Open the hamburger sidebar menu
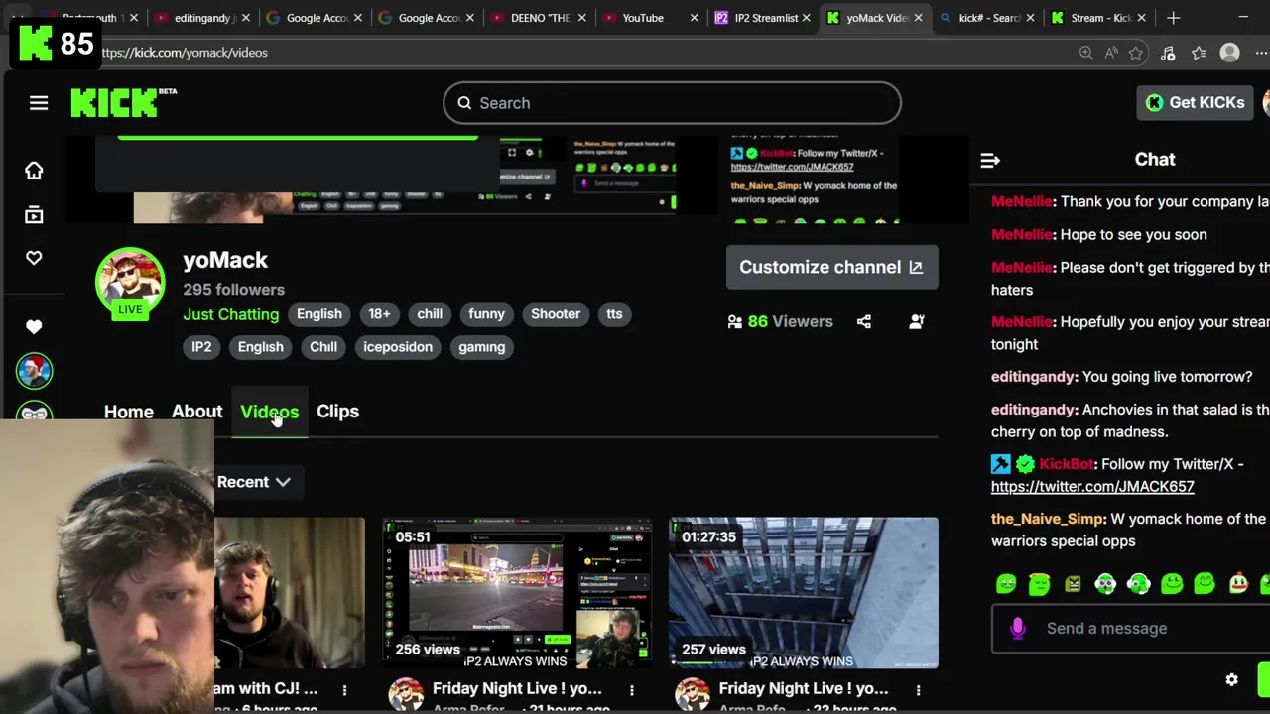The height and width of the screenshot is (714, 1270). tap(39, 103)
